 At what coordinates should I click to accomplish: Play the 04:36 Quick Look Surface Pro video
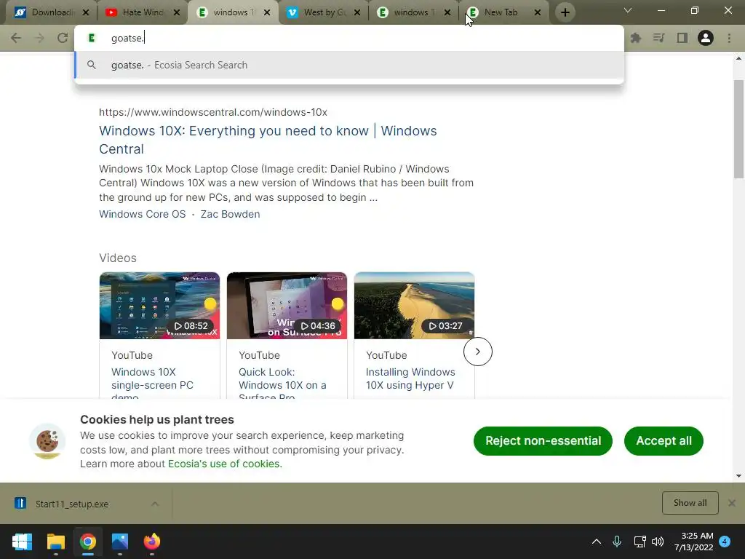point(287,306)
